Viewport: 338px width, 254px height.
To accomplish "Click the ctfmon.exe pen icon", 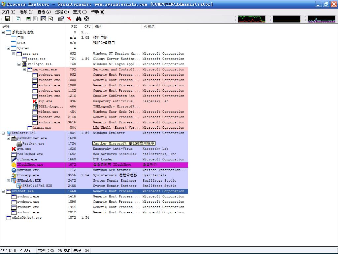I will click(x=14, y=159).
